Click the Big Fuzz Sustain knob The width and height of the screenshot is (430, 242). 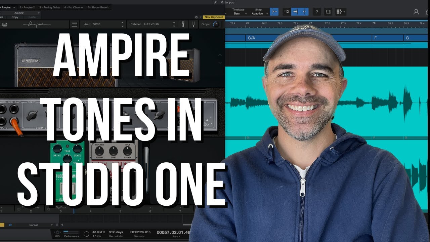point(128,151)
